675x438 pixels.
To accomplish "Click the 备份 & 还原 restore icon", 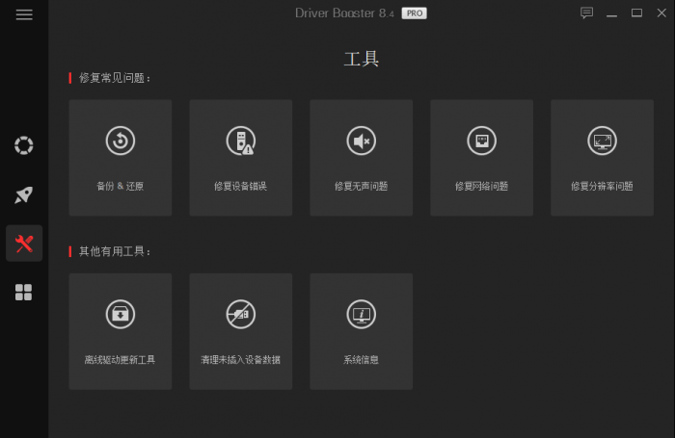I will tap(121, 141).
